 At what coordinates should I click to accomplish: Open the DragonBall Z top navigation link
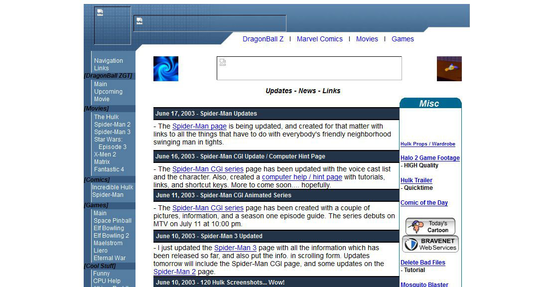pyautogui.click(x=263, y=39)
